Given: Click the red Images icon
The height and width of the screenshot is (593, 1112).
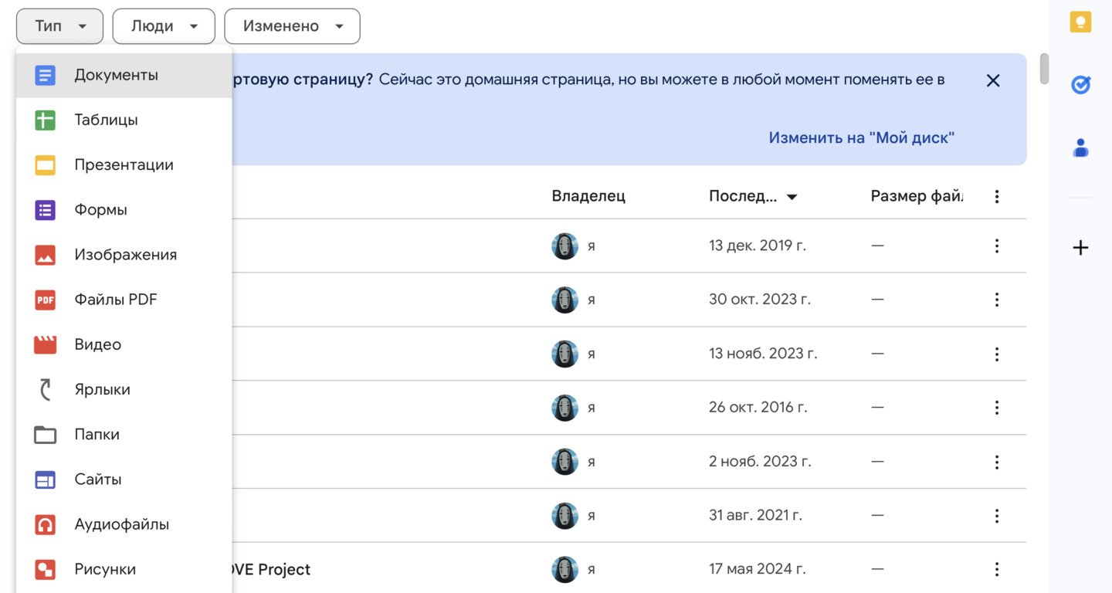Looking at the screenshot, I should pyautogui.click(x=46, y=255).
